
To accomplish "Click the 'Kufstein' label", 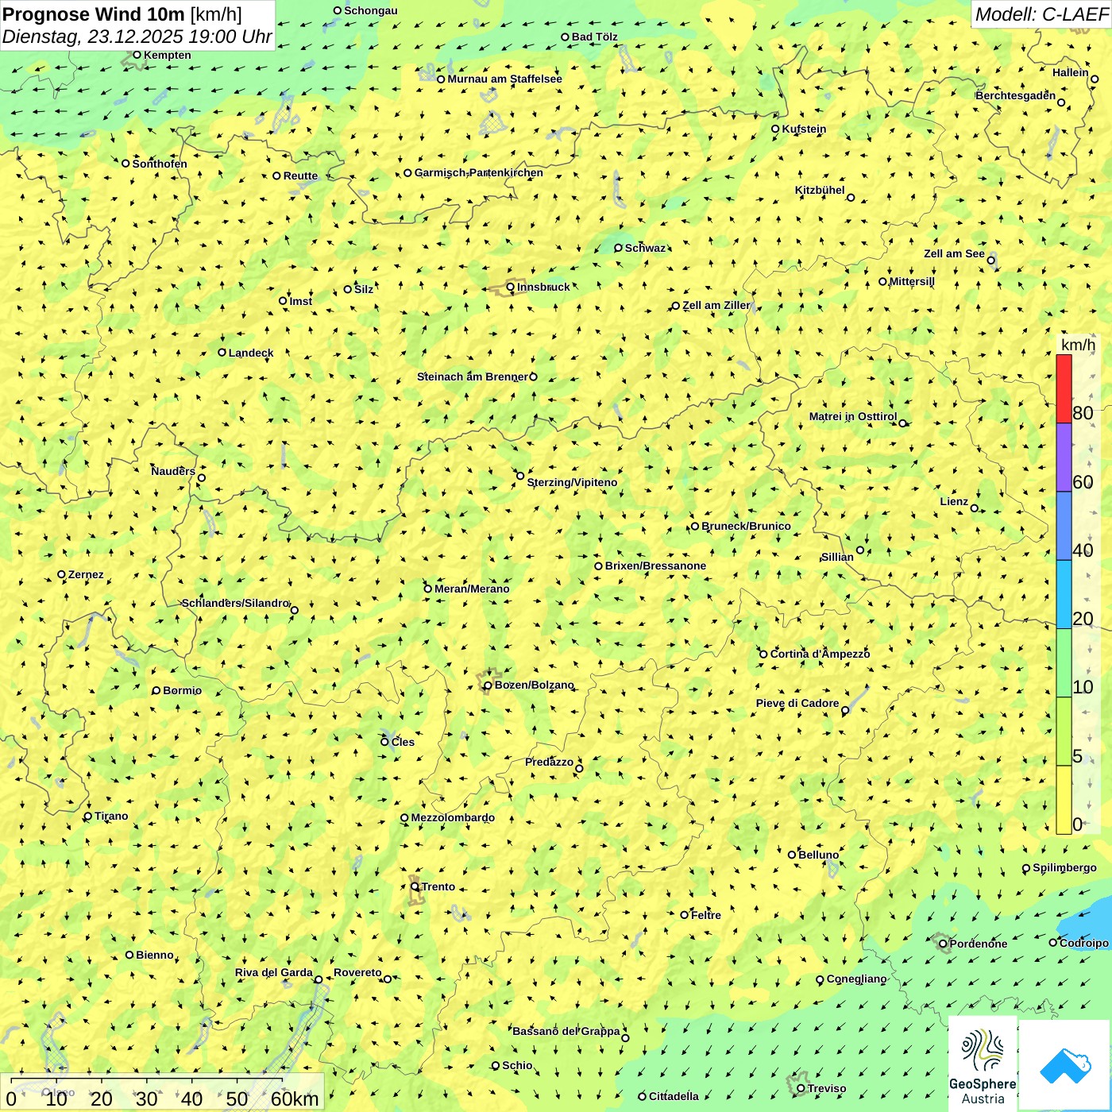I will pos(804,129).
